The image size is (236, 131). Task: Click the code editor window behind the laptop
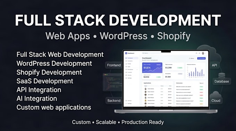point(112,82)
